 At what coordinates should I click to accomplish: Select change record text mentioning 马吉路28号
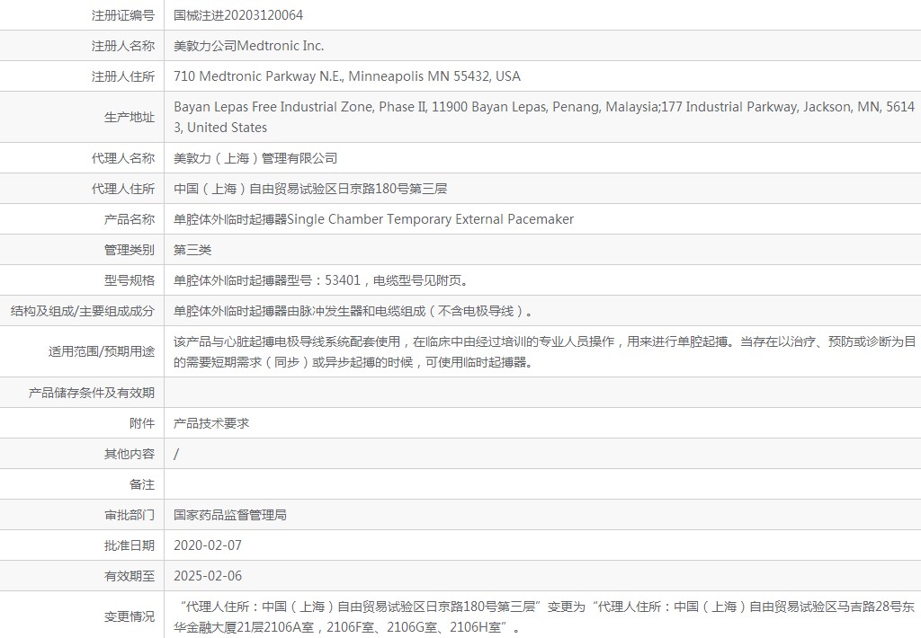[544, 616]
